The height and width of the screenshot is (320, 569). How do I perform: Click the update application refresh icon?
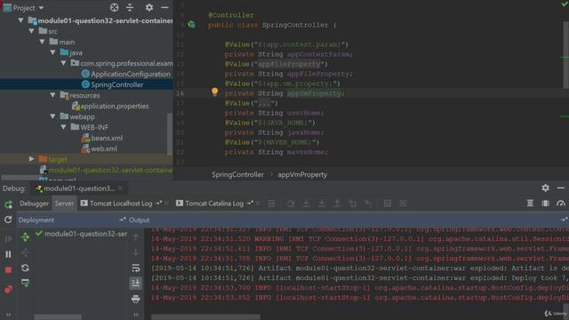(x=8, y=220)
